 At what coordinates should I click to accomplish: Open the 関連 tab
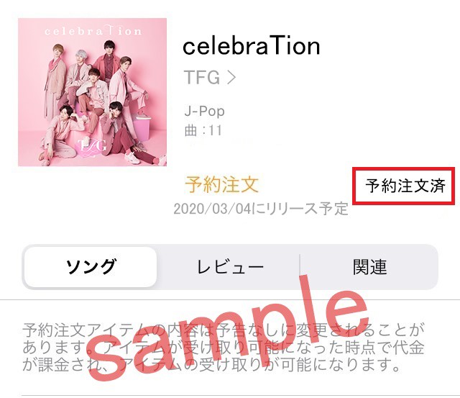coord(369,267)
